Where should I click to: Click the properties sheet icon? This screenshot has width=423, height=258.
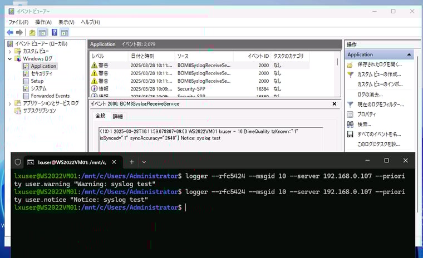(x=350, y=115)
